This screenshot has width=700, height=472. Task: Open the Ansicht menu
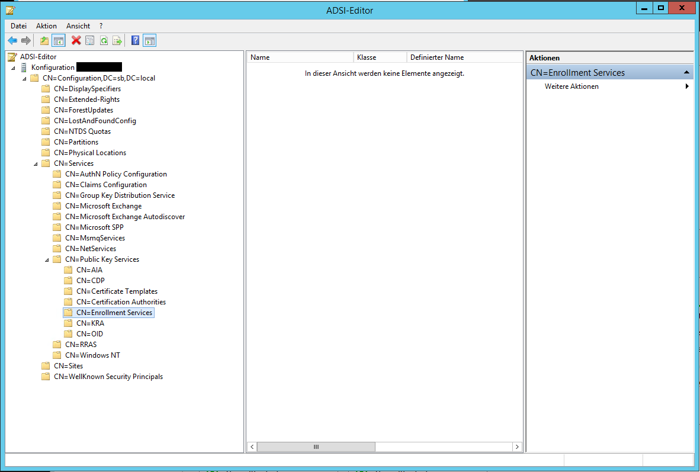point(78,25)
